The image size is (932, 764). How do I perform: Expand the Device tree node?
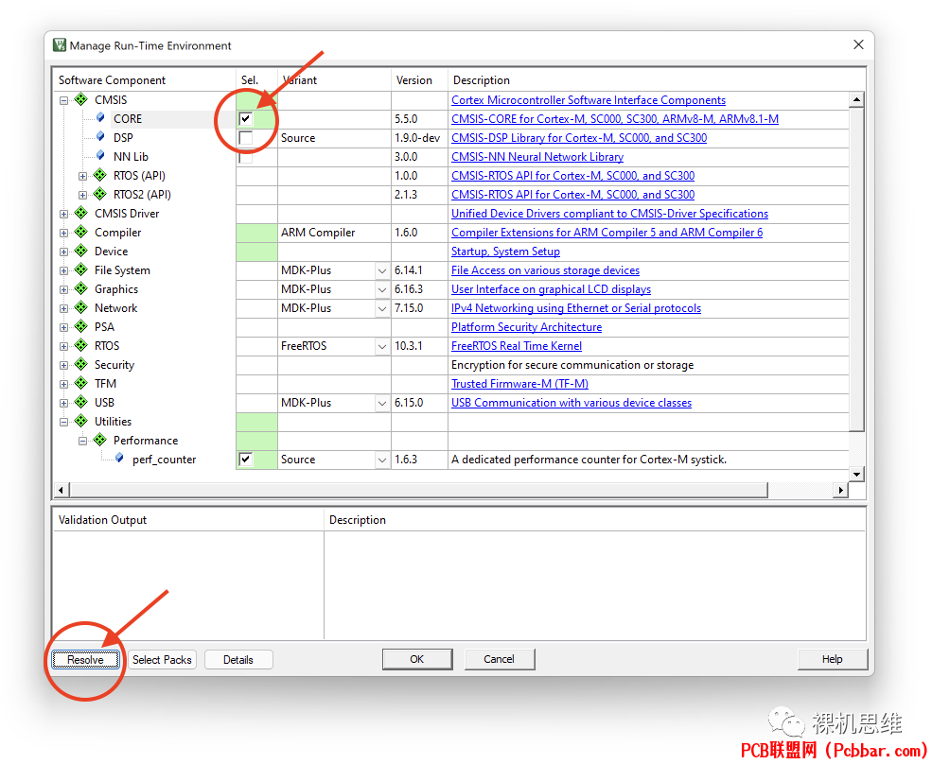tap(63, 252)
